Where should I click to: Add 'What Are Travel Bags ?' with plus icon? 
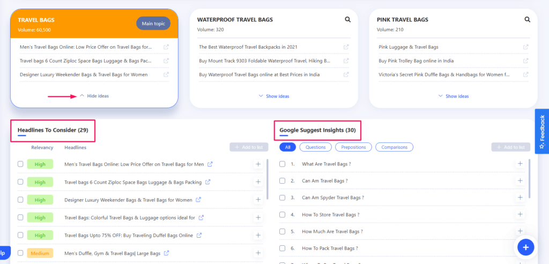tap(520, 164)
